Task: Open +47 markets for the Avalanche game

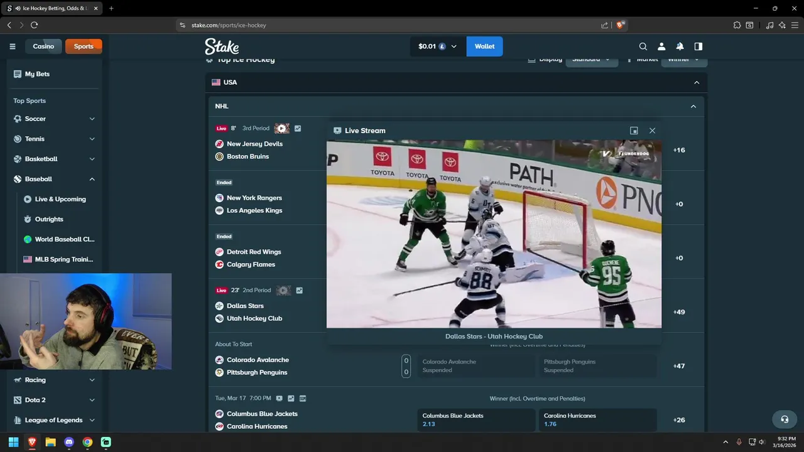Action: [679, 366]
